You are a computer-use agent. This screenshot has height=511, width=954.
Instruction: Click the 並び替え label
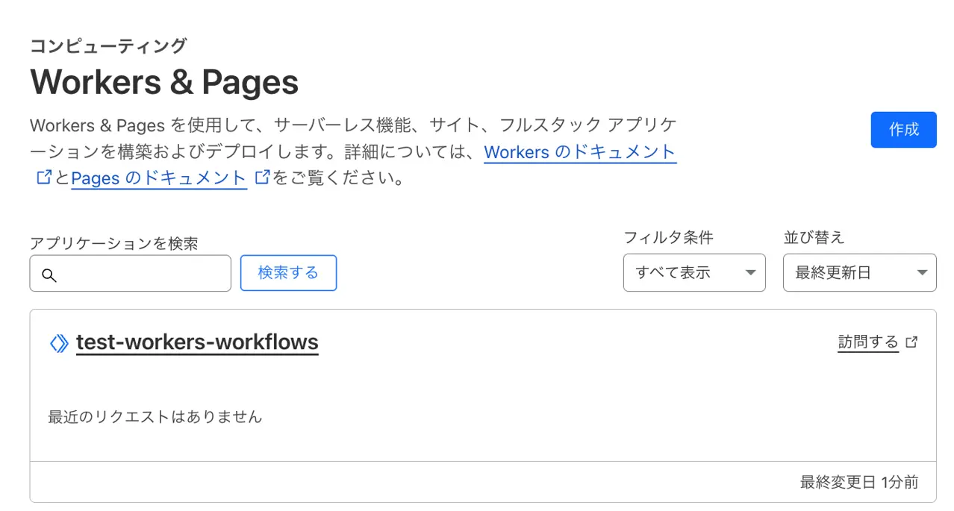(x=814, y=238)
